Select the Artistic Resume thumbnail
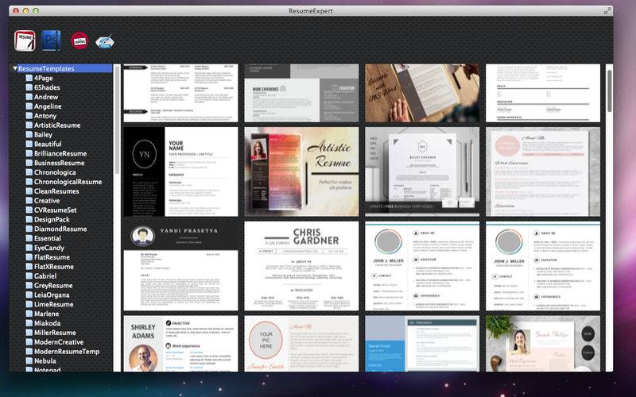 (301, 172)
